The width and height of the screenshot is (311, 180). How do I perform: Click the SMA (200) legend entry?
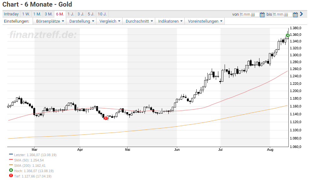point(30,166)
